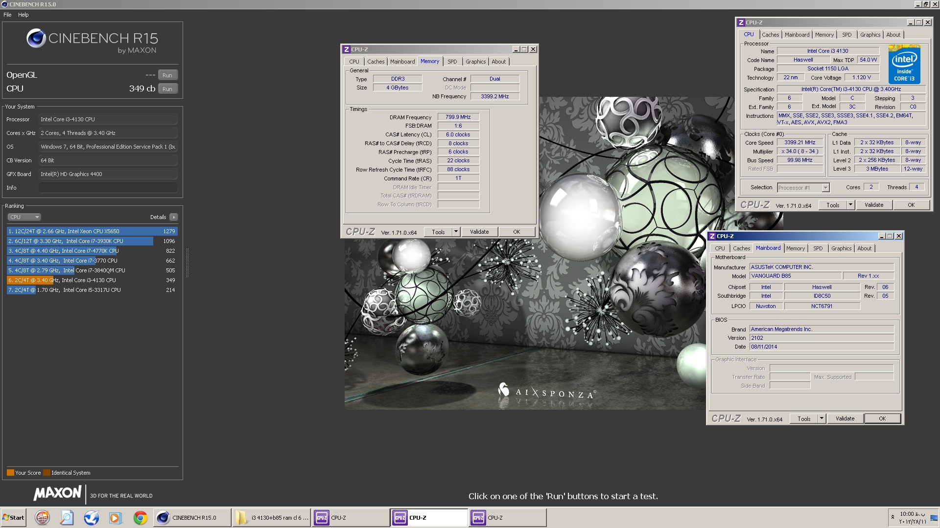
Task: Click the Intel Core i3 logo
Action: click(904, 65)
